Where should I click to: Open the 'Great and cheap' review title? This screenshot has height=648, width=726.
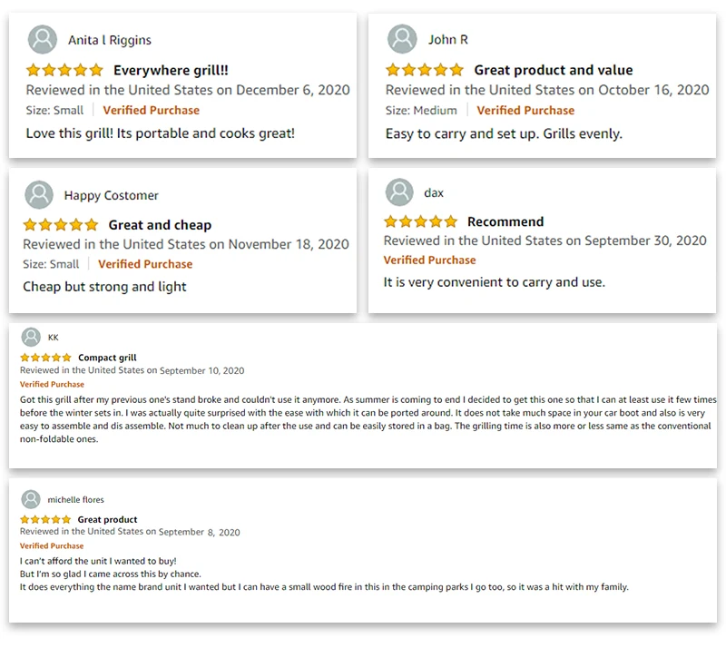160,224
